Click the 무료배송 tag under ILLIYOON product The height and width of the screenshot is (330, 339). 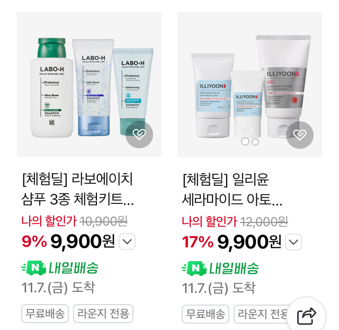tap(206, 314)
